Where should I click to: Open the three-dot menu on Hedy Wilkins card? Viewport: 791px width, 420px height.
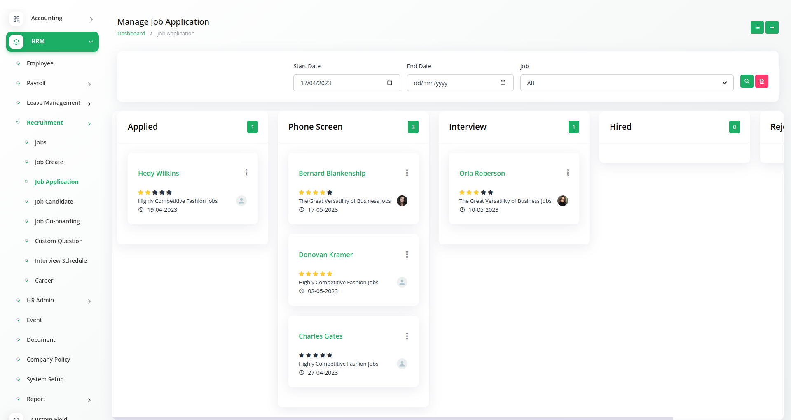click(246, 173)
